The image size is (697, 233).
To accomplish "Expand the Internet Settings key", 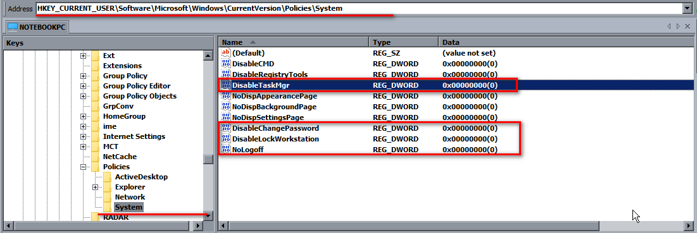I will coord(83,137).
